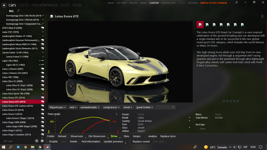Select the first skin icon highlighted in red
This screenshot has height=150, width=267.
200,25
